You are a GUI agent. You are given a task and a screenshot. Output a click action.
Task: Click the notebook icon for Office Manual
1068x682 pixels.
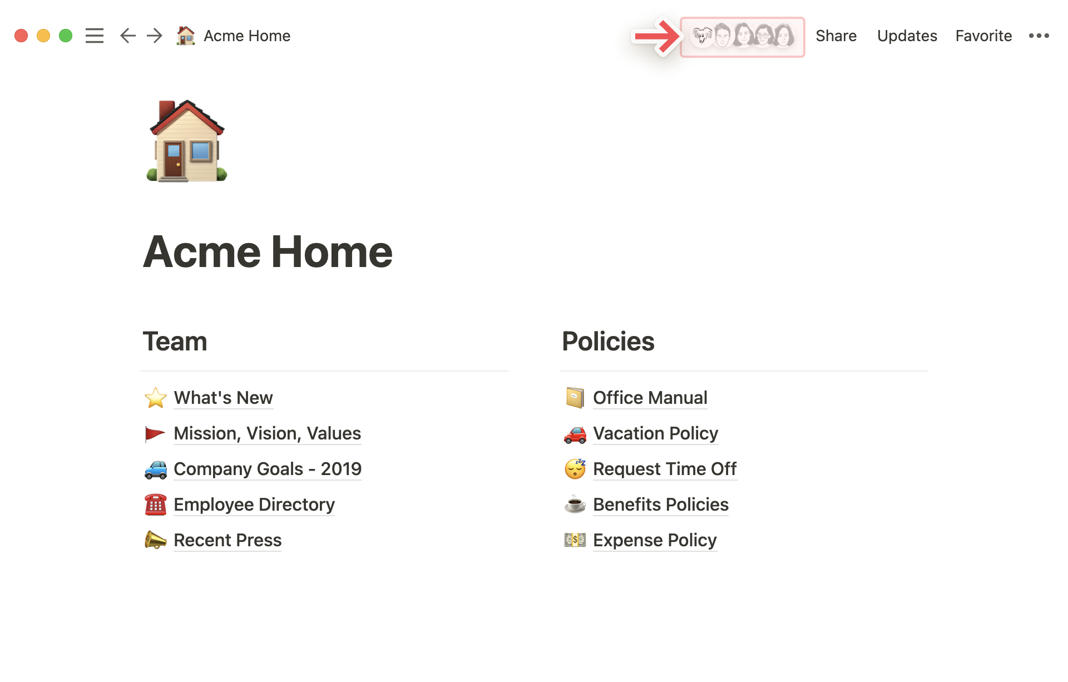click(x=573, y=397)
